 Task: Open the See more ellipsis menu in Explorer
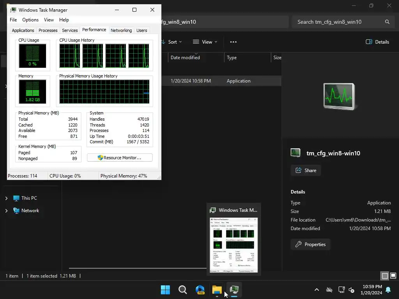(233, 42)
